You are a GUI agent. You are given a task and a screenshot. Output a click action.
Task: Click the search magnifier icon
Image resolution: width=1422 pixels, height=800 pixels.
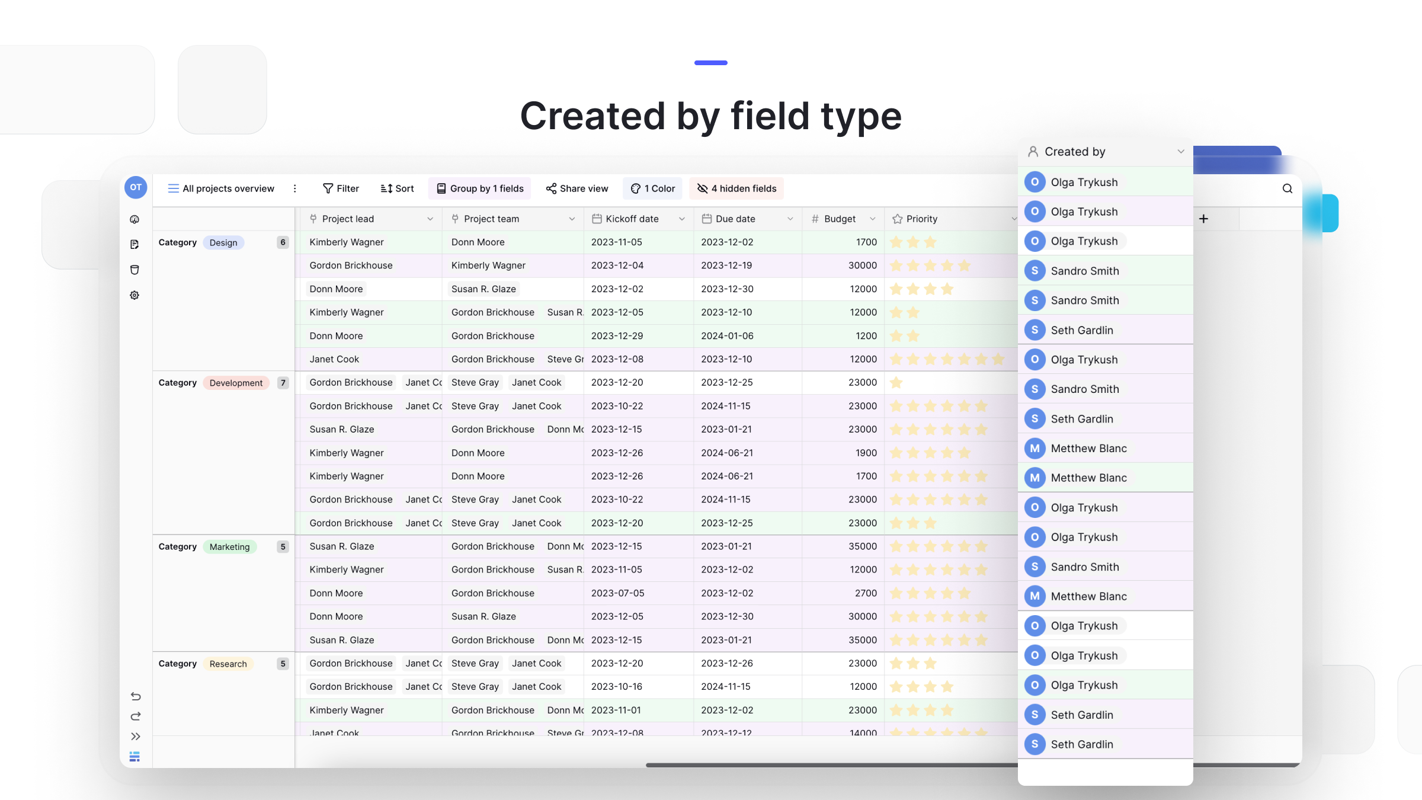[1288, 188]
